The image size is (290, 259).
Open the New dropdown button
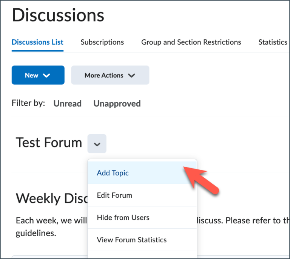38,75
